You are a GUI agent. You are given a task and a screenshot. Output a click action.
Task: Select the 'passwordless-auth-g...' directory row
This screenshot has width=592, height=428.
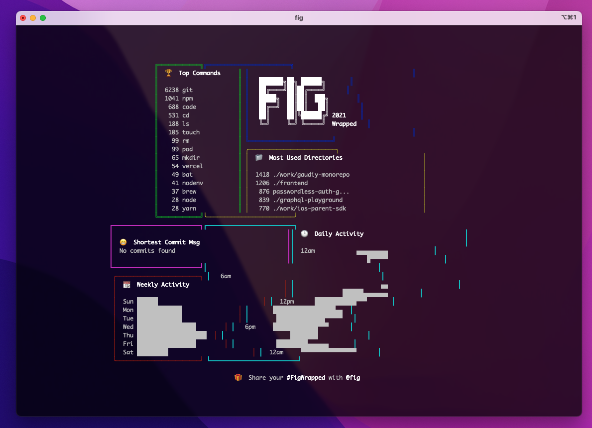pyautogui.click(x=304, y=191)
